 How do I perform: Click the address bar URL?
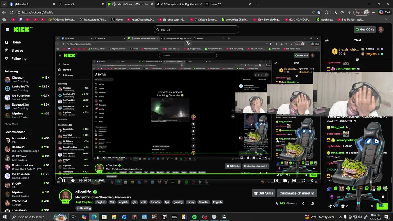[x=37, y=12]
